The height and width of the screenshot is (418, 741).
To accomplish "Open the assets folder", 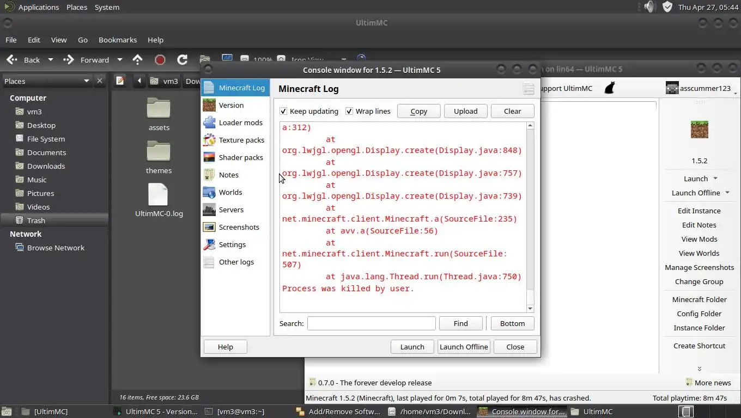I will [x=159, y=115].
